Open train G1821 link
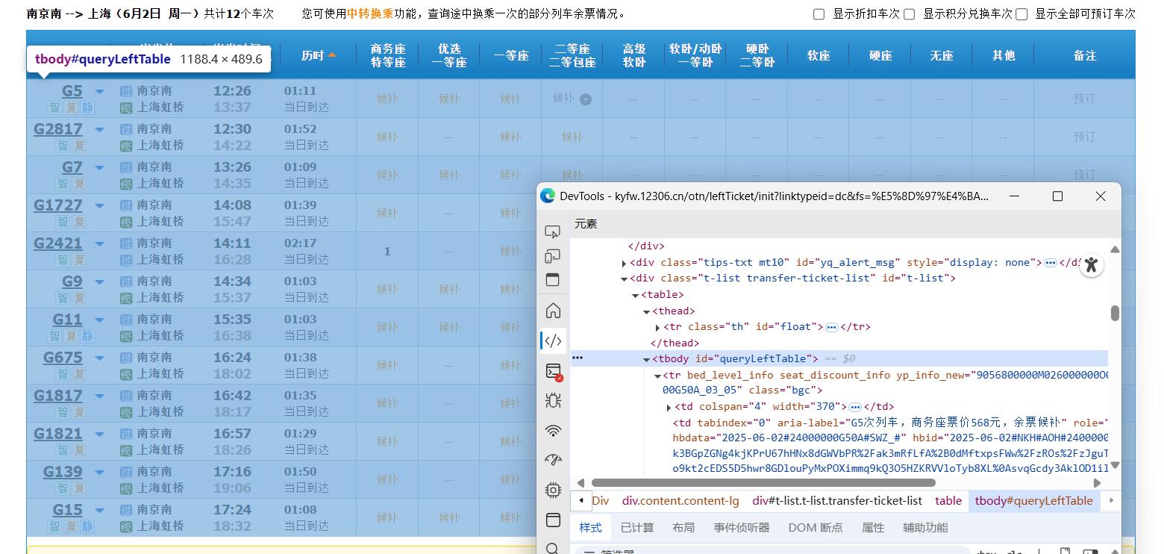 (x=58, y=434)
